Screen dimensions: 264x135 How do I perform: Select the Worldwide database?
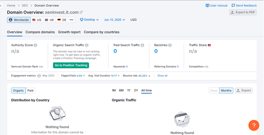[x=19, y=20]
